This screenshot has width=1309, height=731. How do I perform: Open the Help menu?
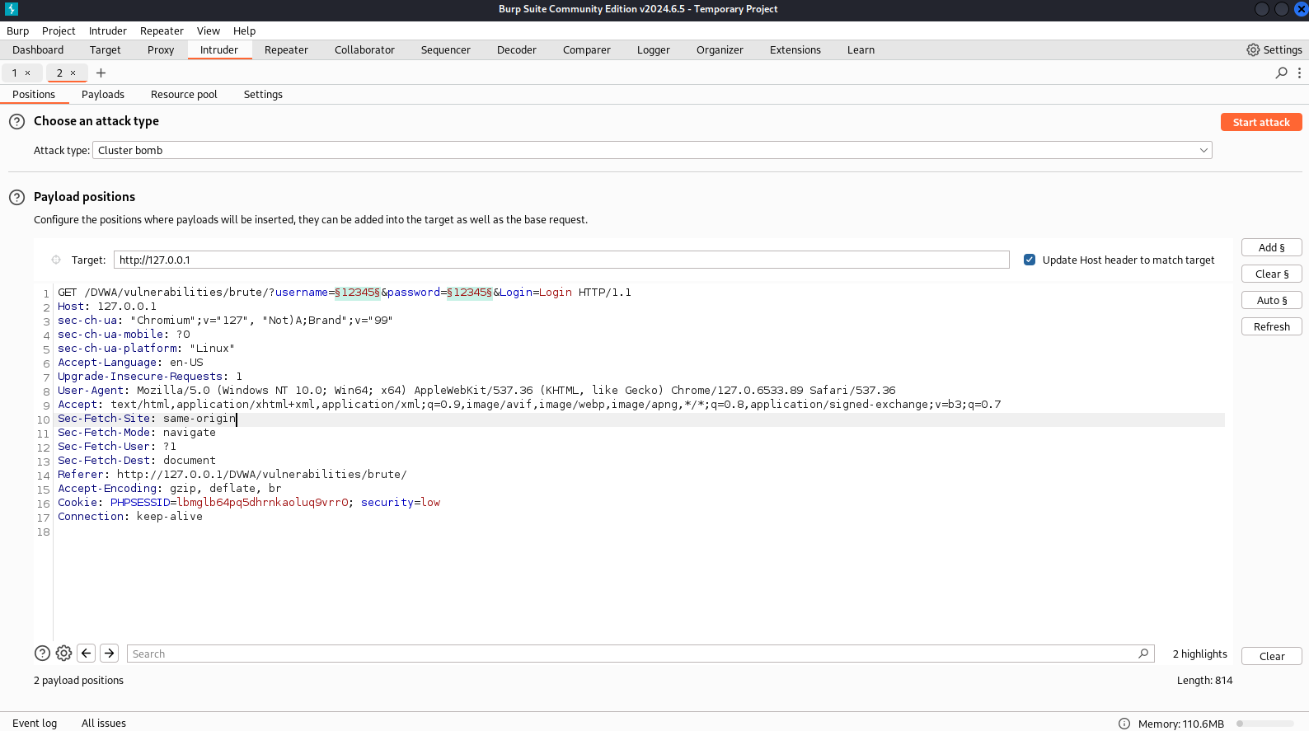pyautogui.click(x=245, y=31)
